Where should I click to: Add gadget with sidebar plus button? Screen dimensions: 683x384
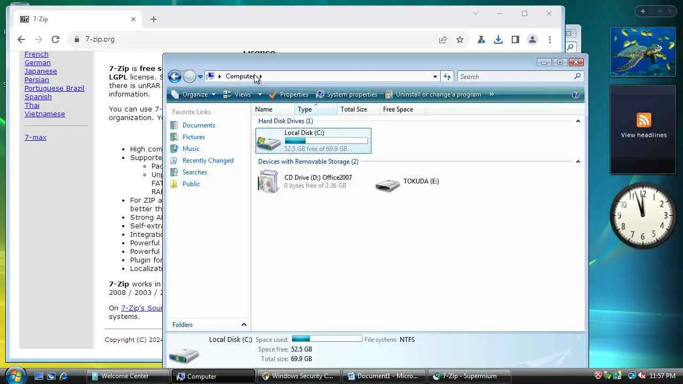coord(642,11)
